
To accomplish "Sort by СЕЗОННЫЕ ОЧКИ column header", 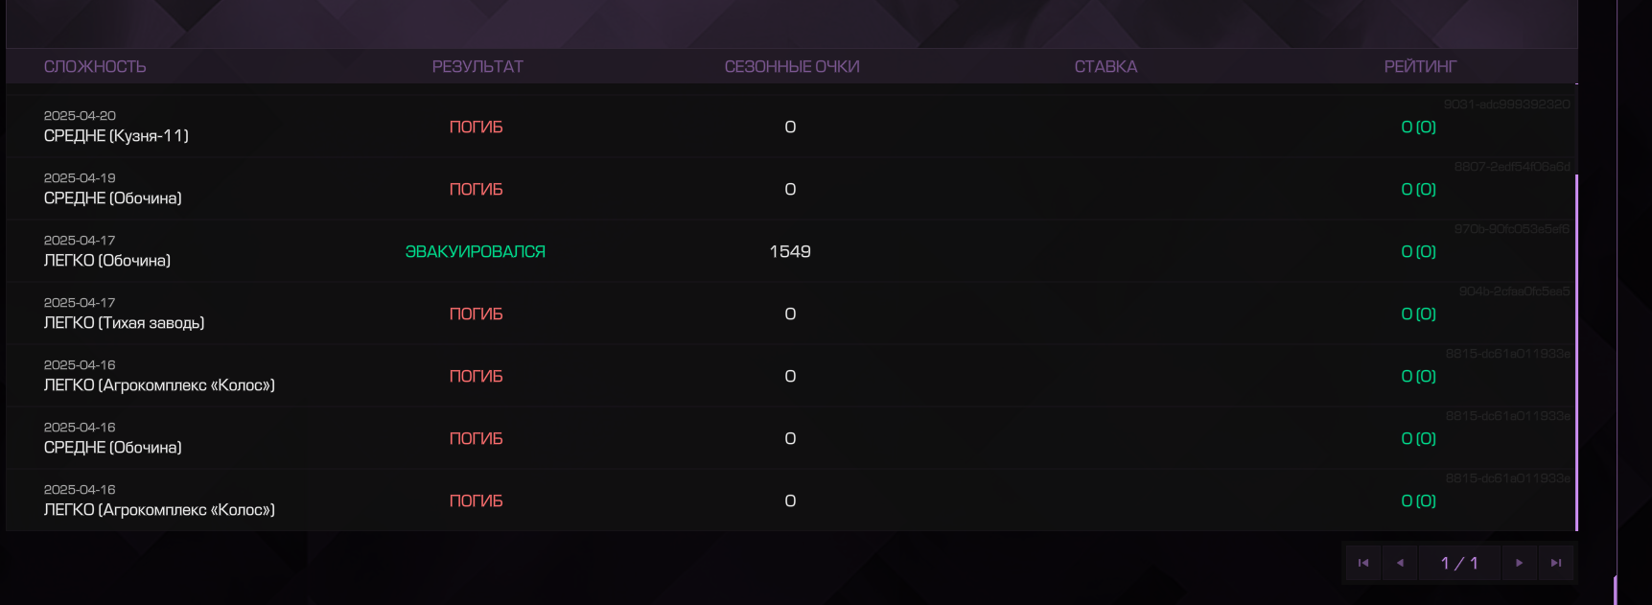I will coord(792,66).
